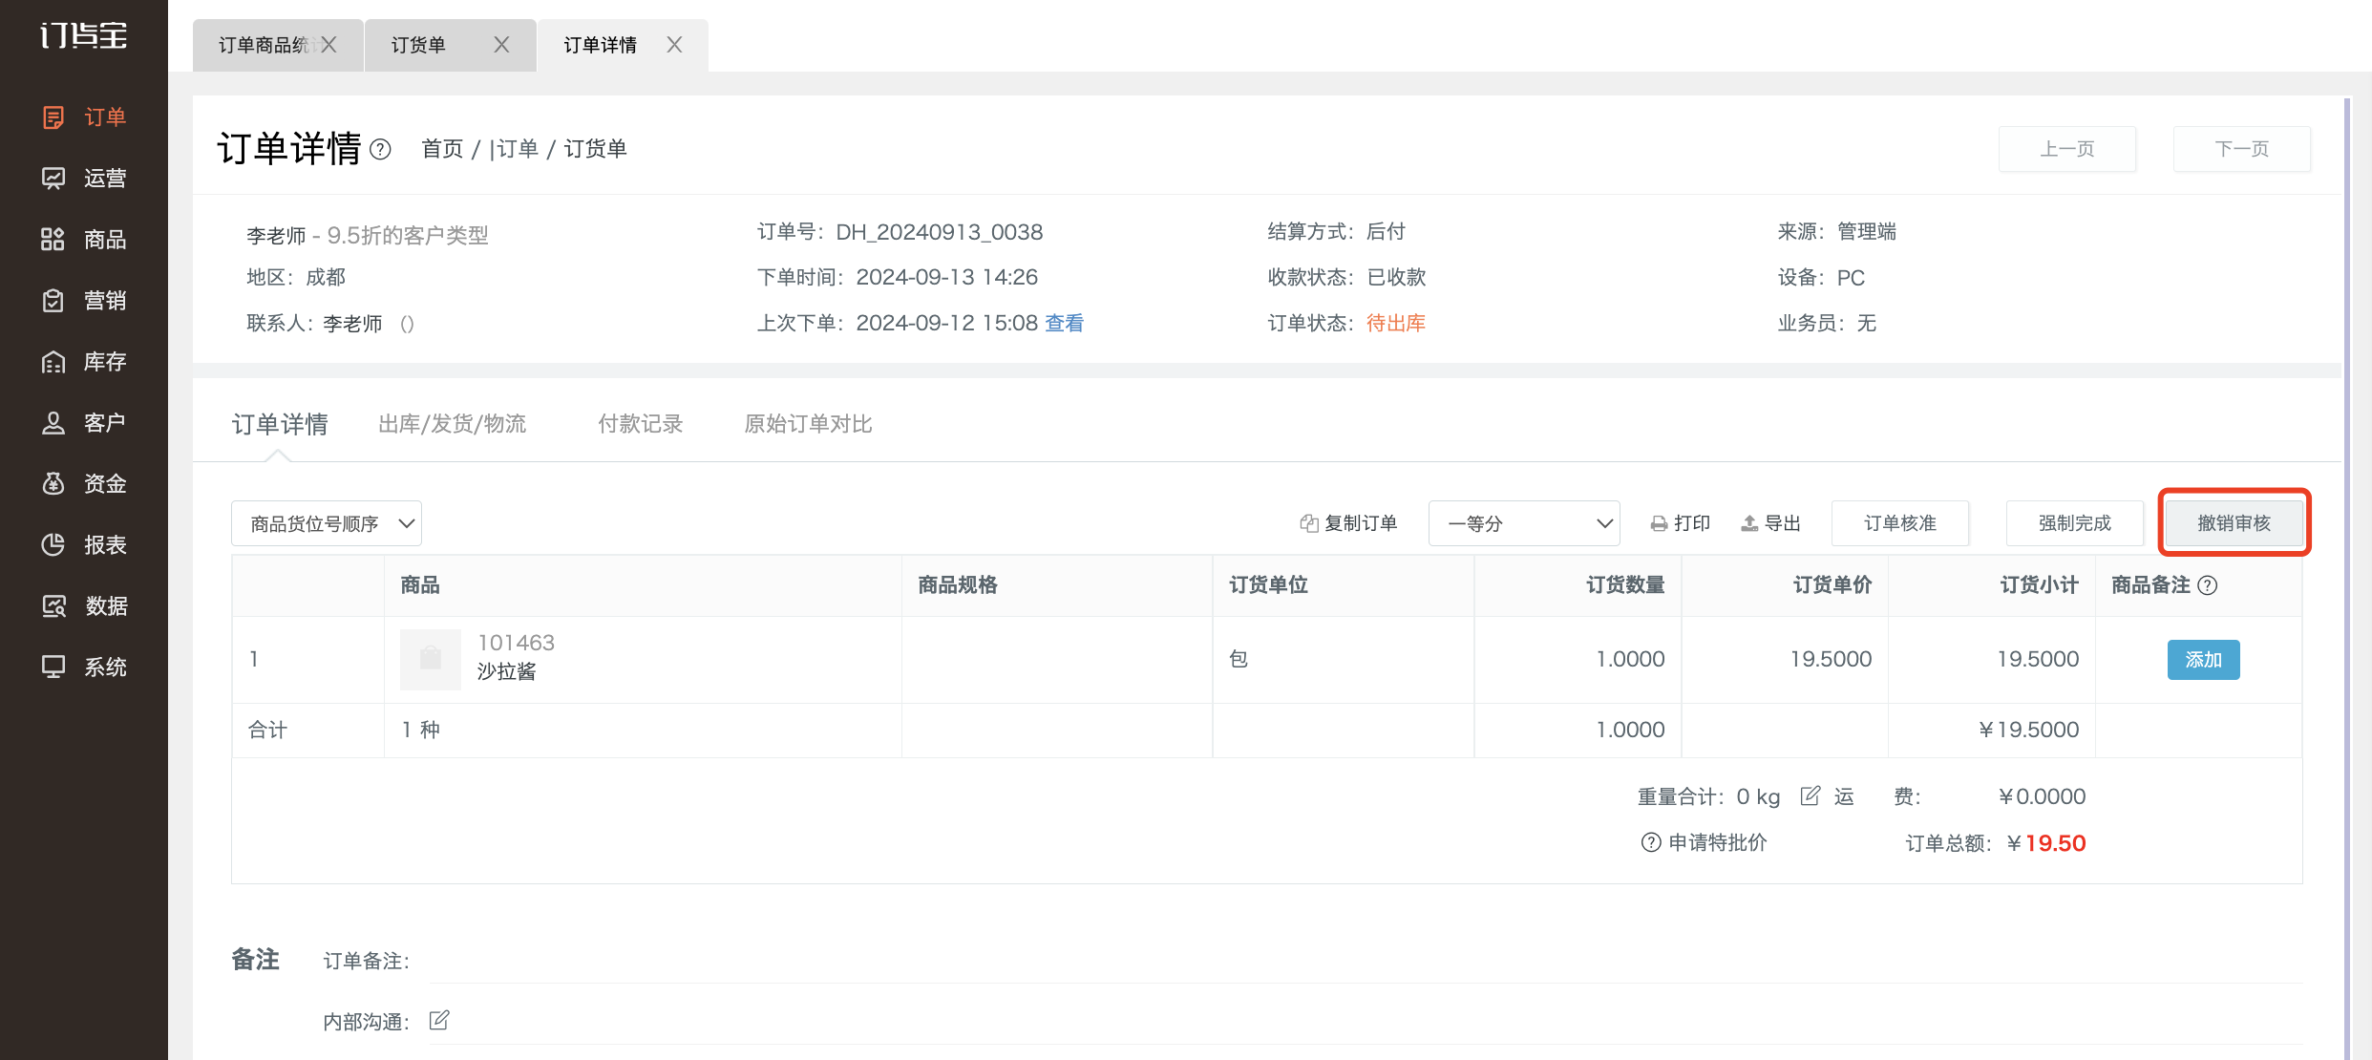Open the 原始订单对比 tab
The height and width of the screenshot is (1060, 2372).
(808, 424)
